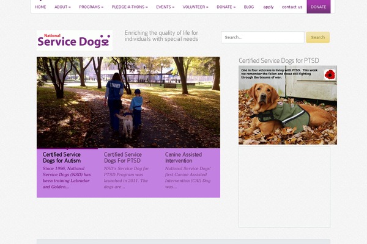Click the yellow Search button
This screenshot has height=244, width=367.
click(317, 37)
